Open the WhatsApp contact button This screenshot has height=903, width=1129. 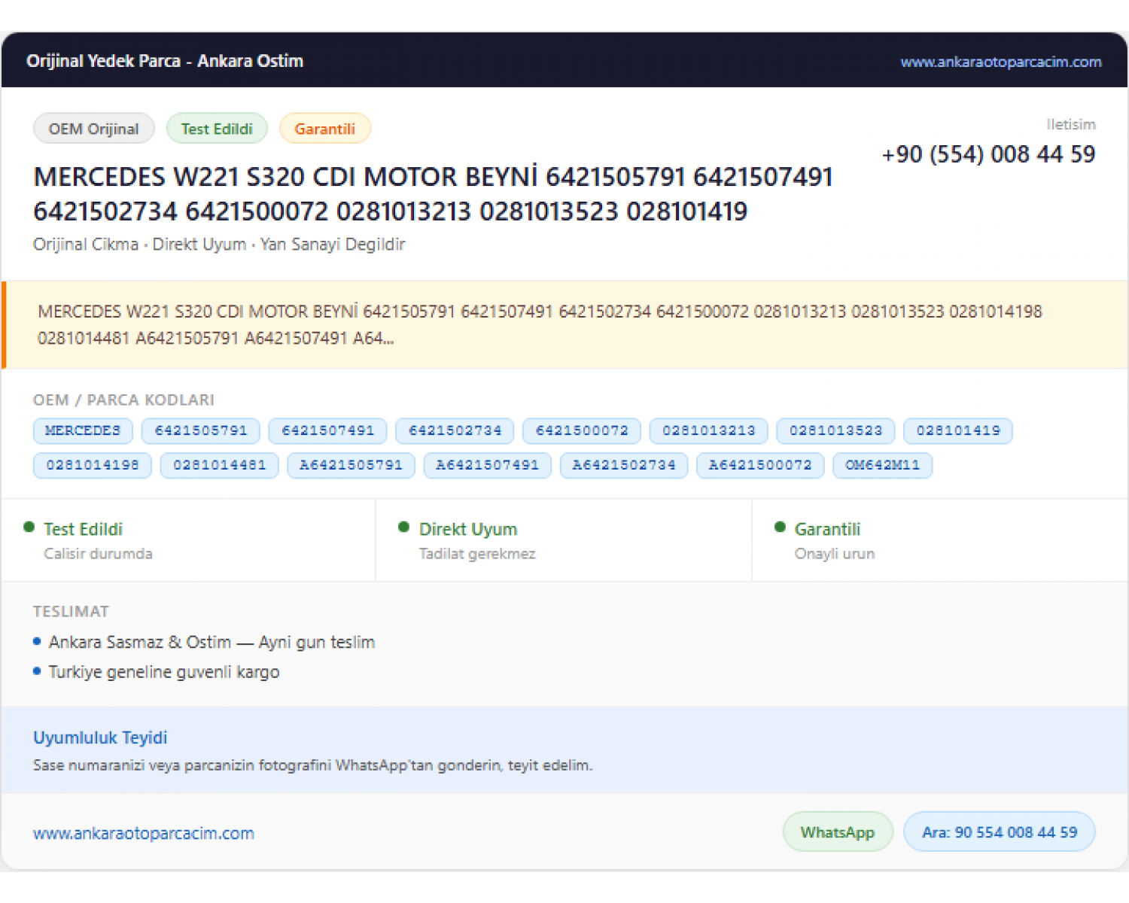[838, 832]
